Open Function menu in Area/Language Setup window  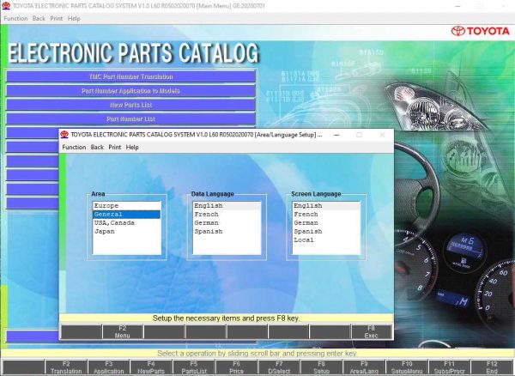coord(74,148)
